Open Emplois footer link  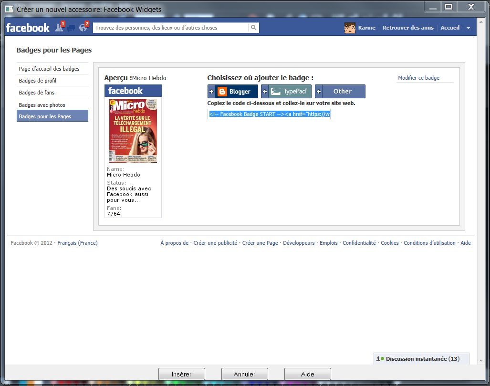point(328,243)
